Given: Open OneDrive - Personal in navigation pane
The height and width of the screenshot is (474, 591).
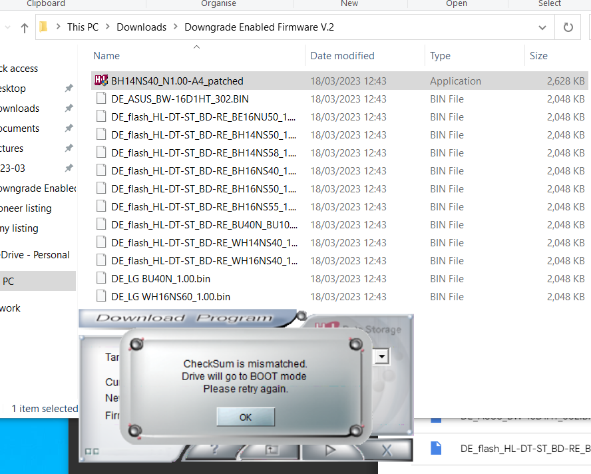Looking at the screenshot, I should 35,255.
